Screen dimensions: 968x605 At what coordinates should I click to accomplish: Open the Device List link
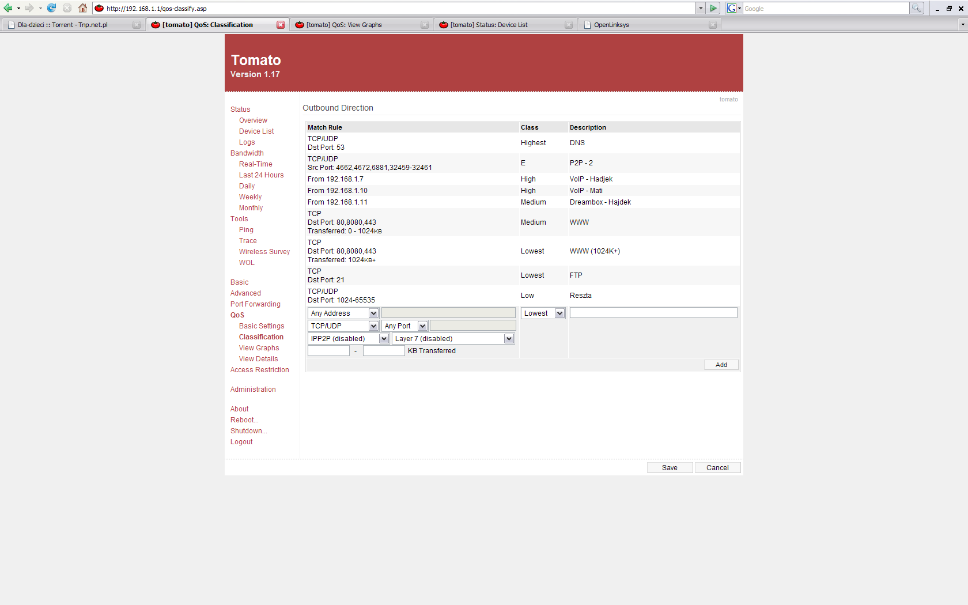point(256,131)
